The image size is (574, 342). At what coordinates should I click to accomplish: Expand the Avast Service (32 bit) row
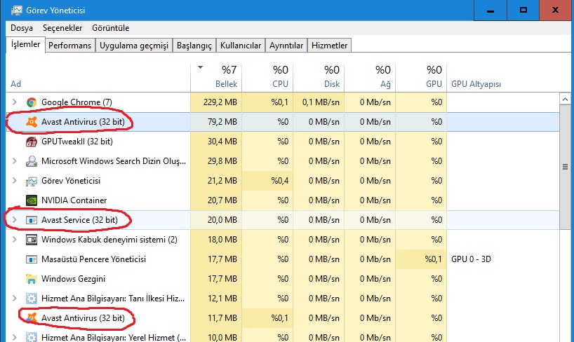coord(14,220)
